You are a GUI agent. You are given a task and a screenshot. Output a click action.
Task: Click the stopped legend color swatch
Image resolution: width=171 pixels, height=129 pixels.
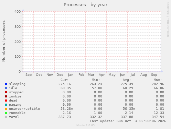[x=6, y=92]
